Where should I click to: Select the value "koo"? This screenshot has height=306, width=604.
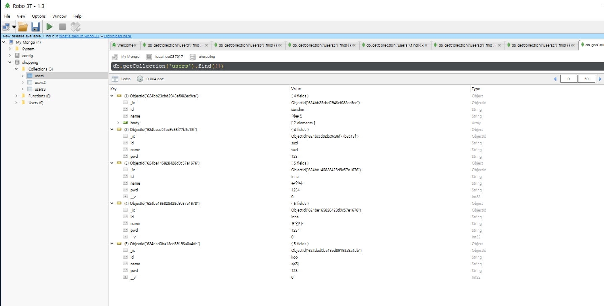[295, 257]
